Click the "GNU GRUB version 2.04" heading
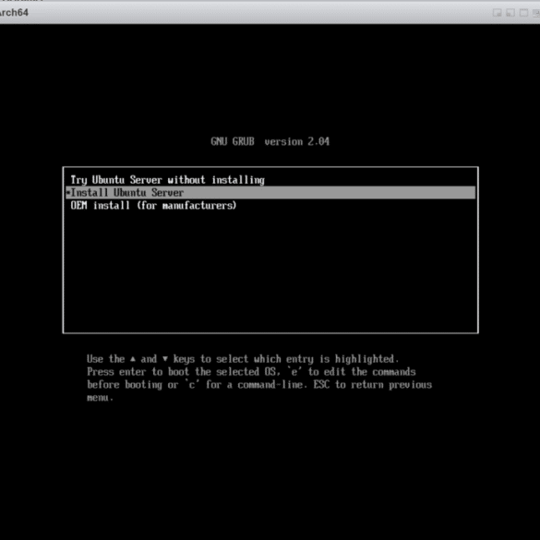540x540 pixels. click(270, 141)
